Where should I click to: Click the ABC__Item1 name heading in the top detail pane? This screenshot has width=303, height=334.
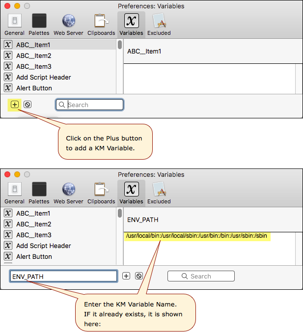tap(144, 52)
